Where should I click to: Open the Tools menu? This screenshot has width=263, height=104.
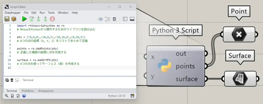point(51,13)
